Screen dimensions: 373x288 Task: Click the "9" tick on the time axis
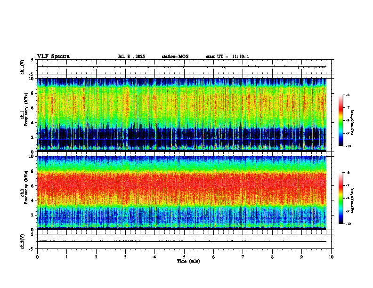pyautogui.click(x=301, y=257)
